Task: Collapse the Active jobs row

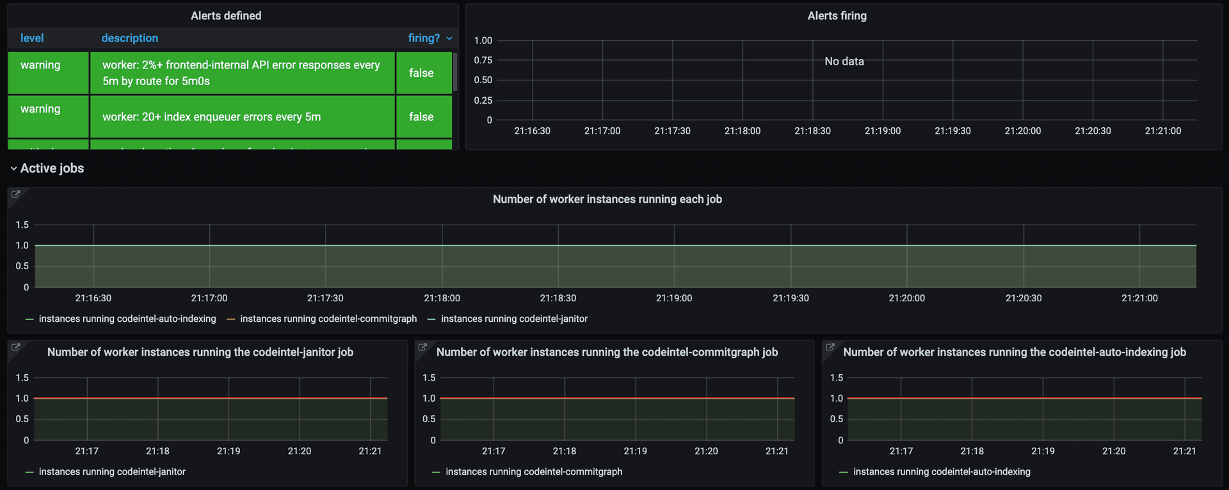Action: click(47, 168)
